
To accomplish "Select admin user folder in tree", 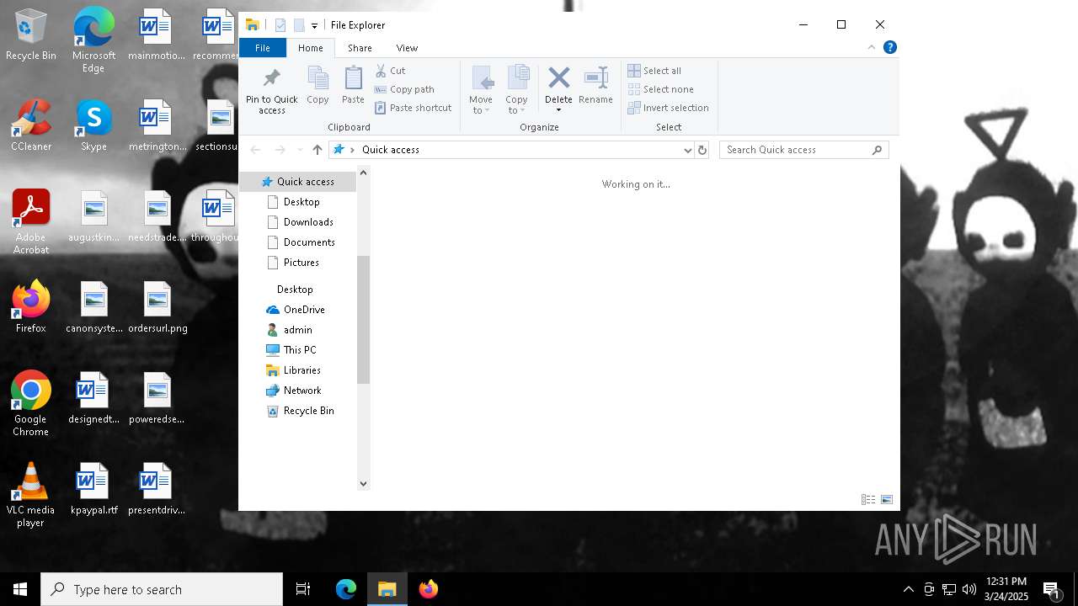I will click(x=297, y=330).
